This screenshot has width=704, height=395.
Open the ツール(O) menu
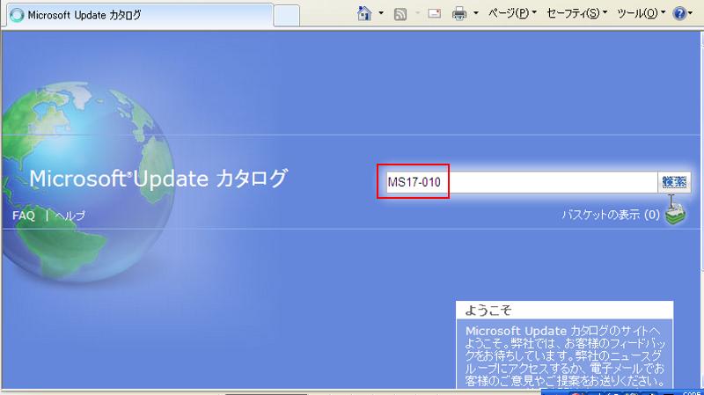click(642, 13)
